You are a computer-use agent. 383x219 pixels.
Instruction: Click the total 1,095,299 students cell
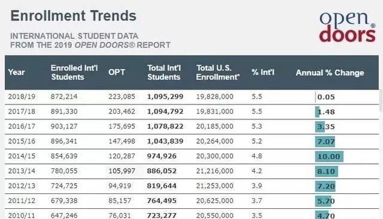click(165, 97)
